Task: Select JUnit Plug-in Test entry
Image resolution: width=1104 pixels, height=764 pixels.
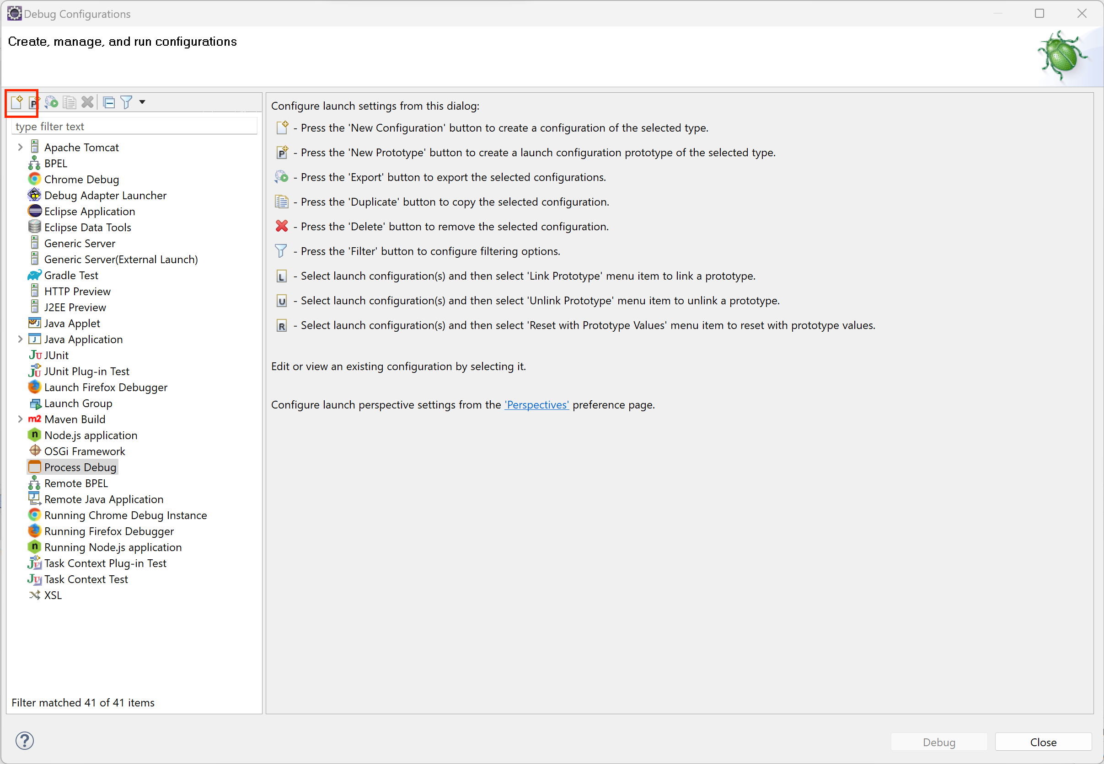Action: coord(87,371)
